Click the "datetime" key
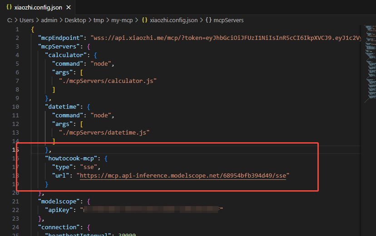 [x=62, y=107]
